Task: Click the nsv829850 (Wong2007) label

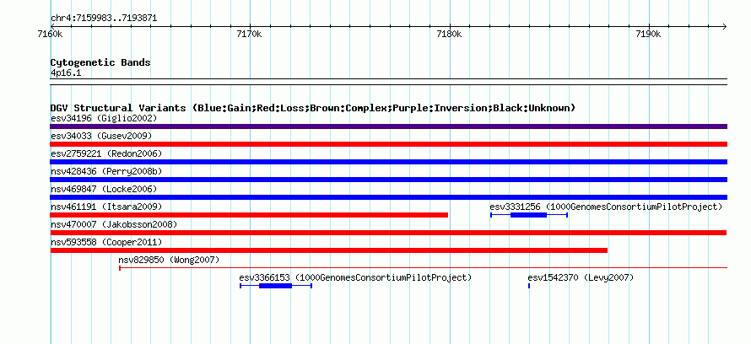Action: 169,260
